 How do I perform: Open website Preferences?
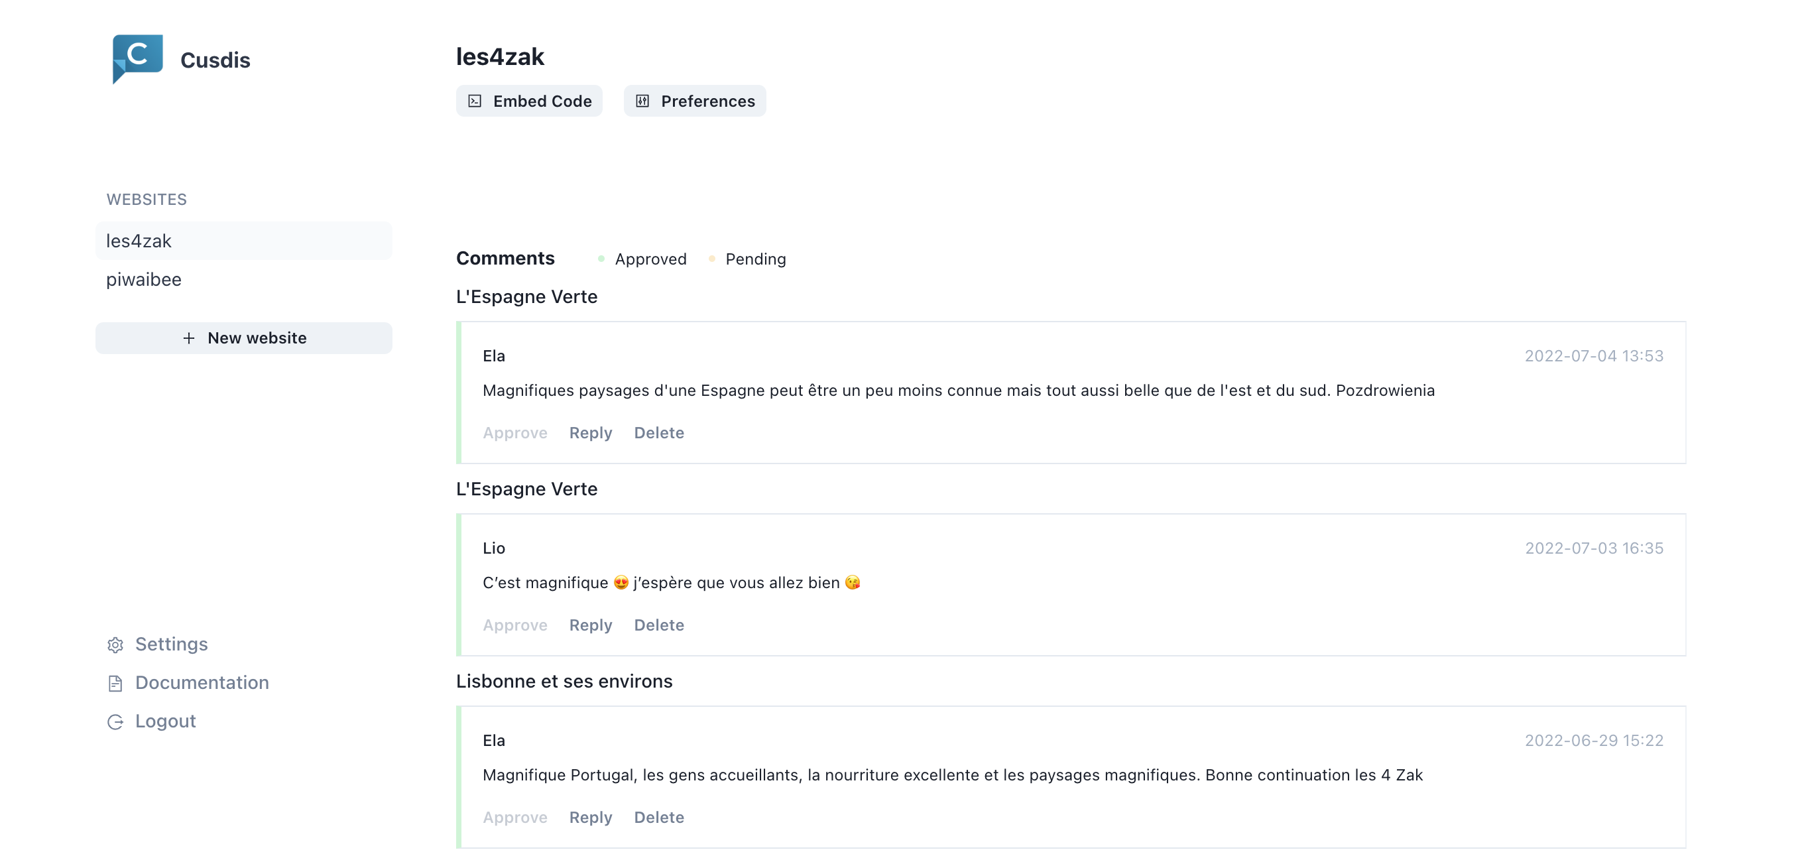(695, 101)
